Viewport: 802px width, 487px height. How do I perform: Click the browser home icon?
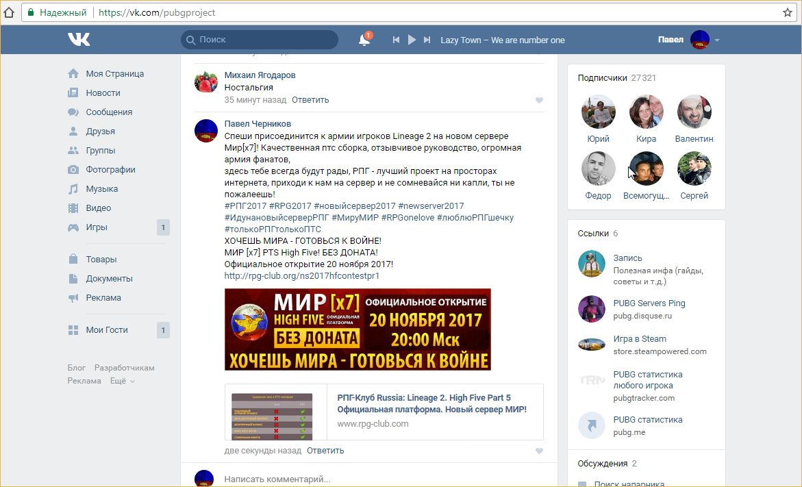(x=9, y=12)
